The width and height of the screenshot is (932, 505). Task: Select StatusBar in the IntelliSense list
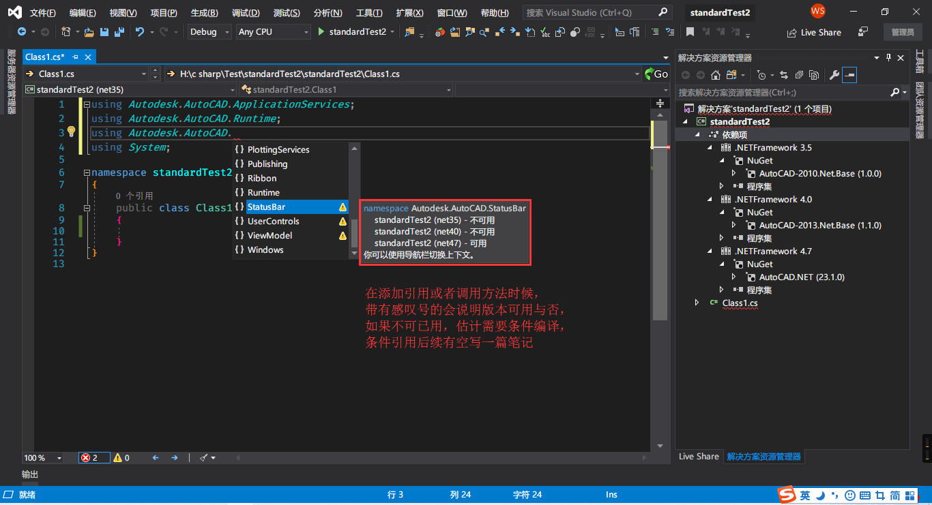pyautogui.click(x=266, y=207)
